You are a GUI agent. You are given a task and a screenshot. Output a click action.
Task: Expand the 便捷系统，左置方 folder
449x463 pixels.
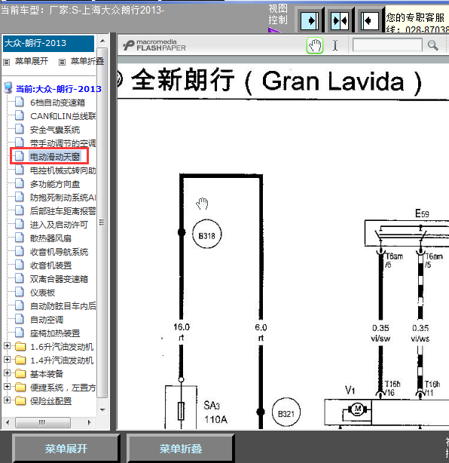(8, 387)
